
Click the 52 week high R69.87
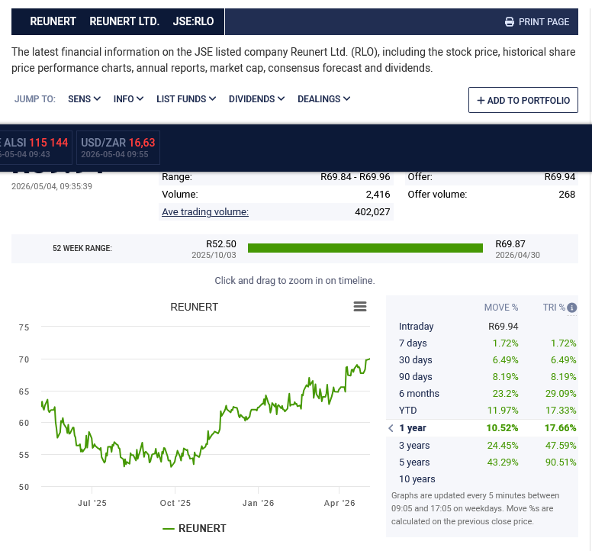[510, 244]
